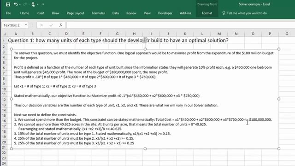Click the 'Let x1 = # of type 1' line

coord(55,86)
